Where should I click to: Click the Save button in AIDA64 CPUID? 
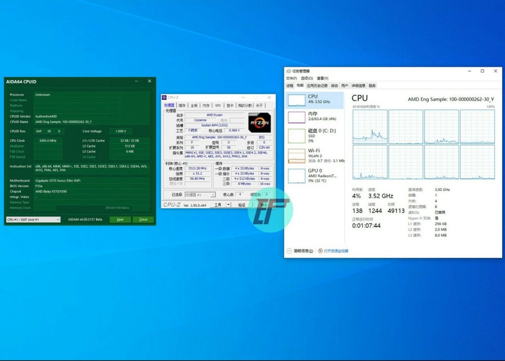pos(120,219)
